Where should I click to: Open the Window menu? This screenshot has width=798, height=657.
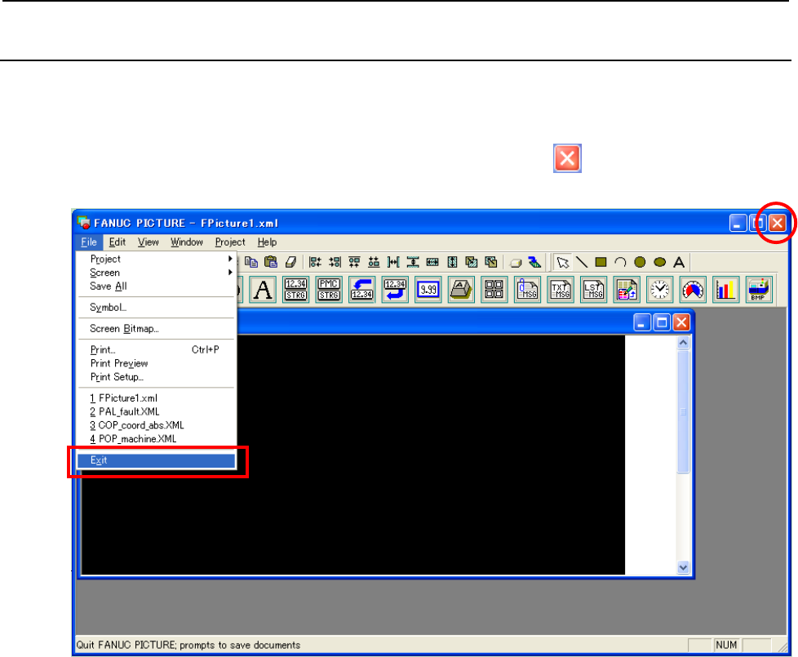click(186, 242)
